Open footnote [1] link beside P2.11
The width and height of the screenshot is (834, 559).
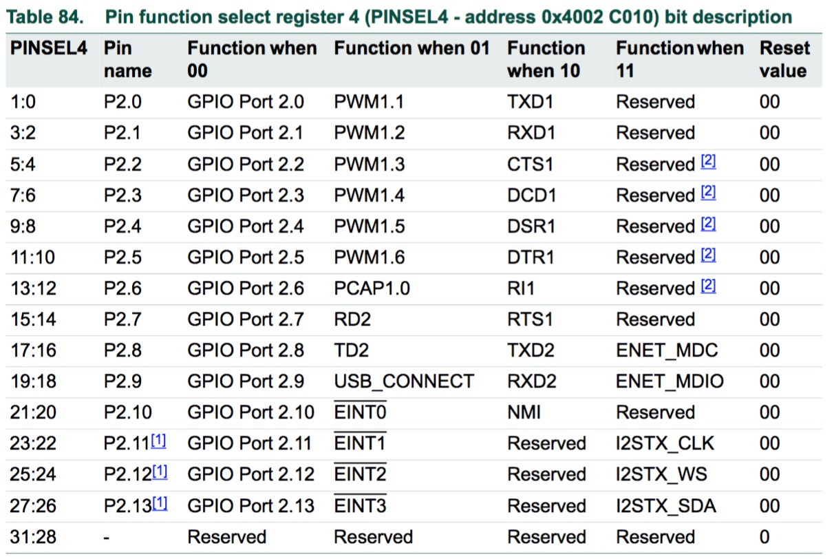[159, 441]
